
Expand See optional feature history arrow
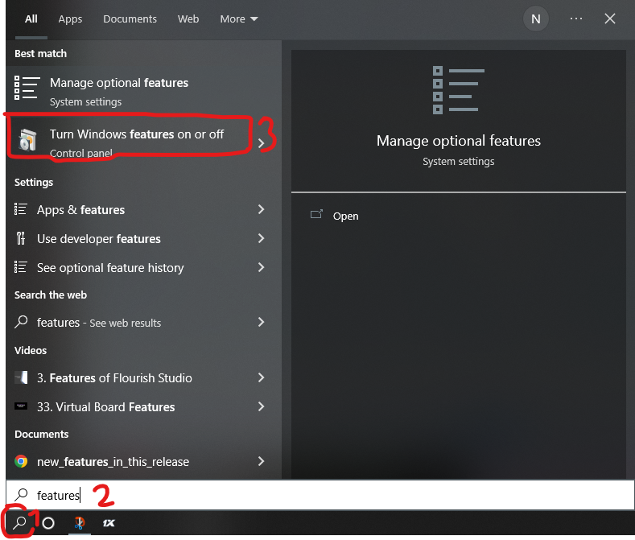pyautogui.click(x=262, y=267)
